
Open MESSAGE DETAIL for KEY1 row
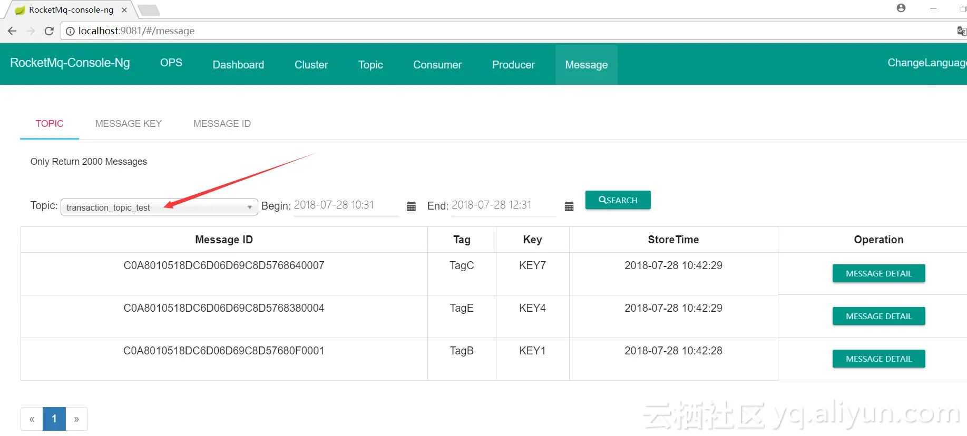click(x=879, y=359)
